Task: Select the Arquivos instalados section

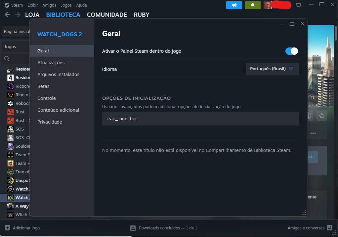Action: (x=62, y=74)
